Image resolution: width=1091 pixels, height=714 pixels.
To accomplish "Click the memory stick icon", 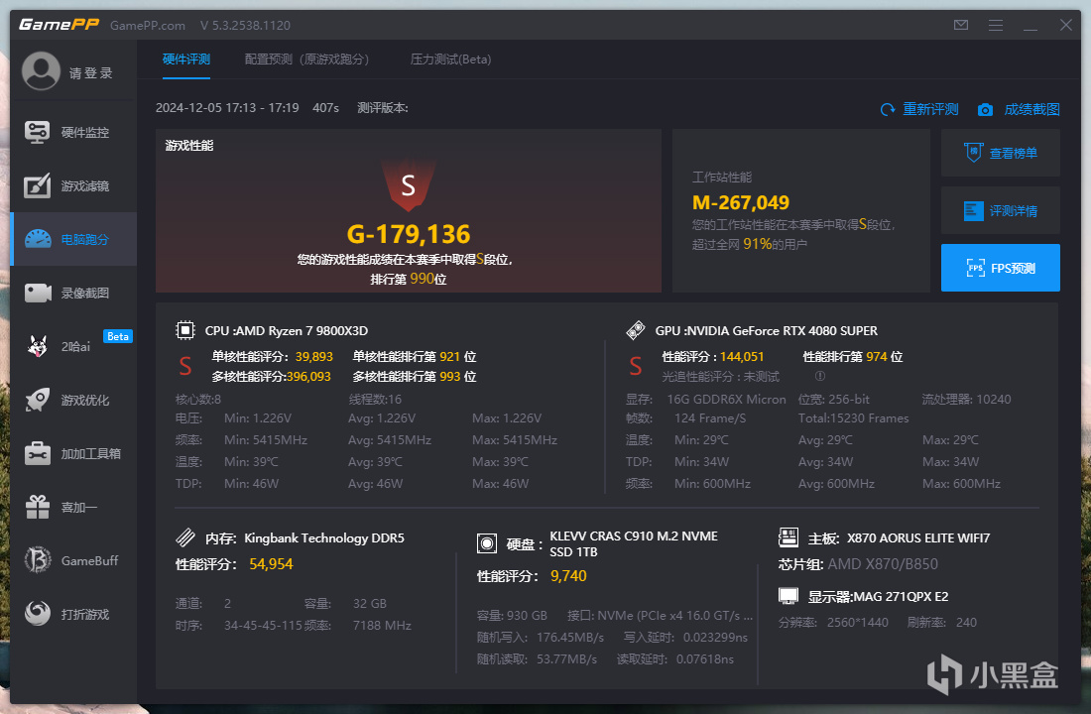I will coord(185,537).
